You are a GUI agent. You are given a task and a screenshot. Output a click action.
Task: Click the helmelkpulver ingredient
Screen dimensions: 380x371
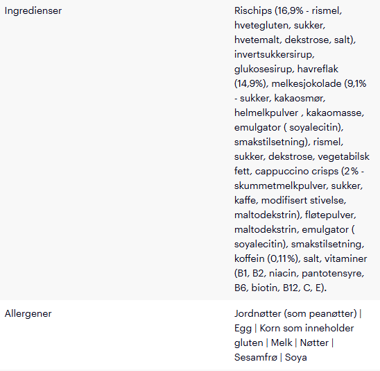pos(266,113)
